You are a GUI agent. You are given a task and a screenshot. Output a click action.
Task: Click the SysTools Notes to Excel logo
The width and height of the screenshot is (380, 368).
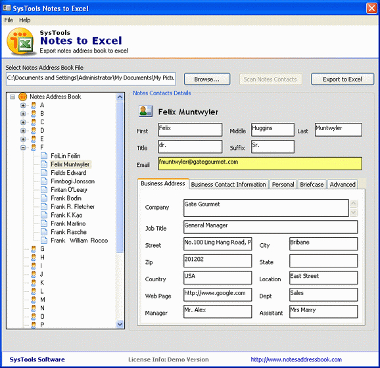click(20, 41)
